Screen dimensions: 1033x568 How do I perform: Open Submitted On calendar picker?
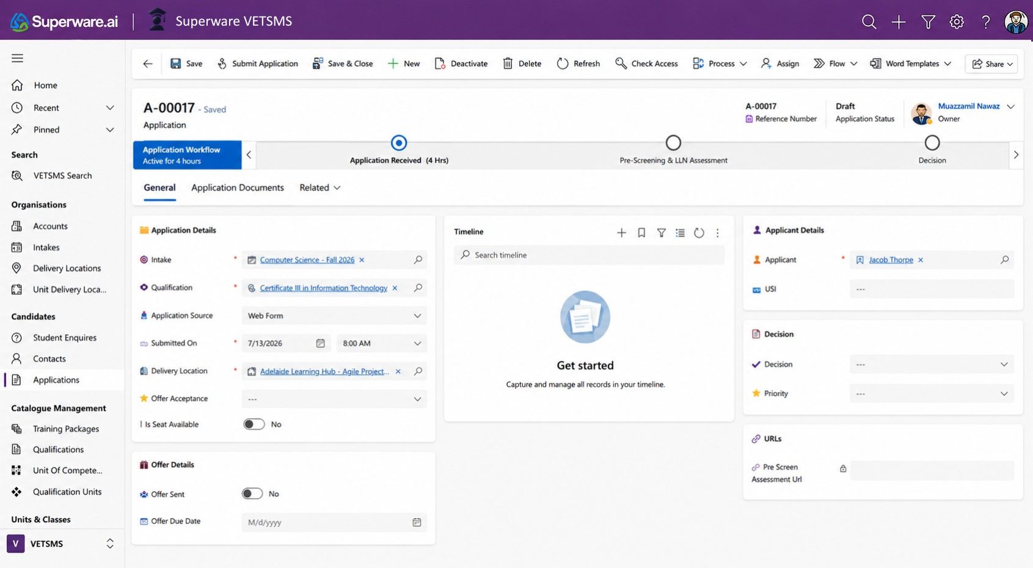coord(320,343)
